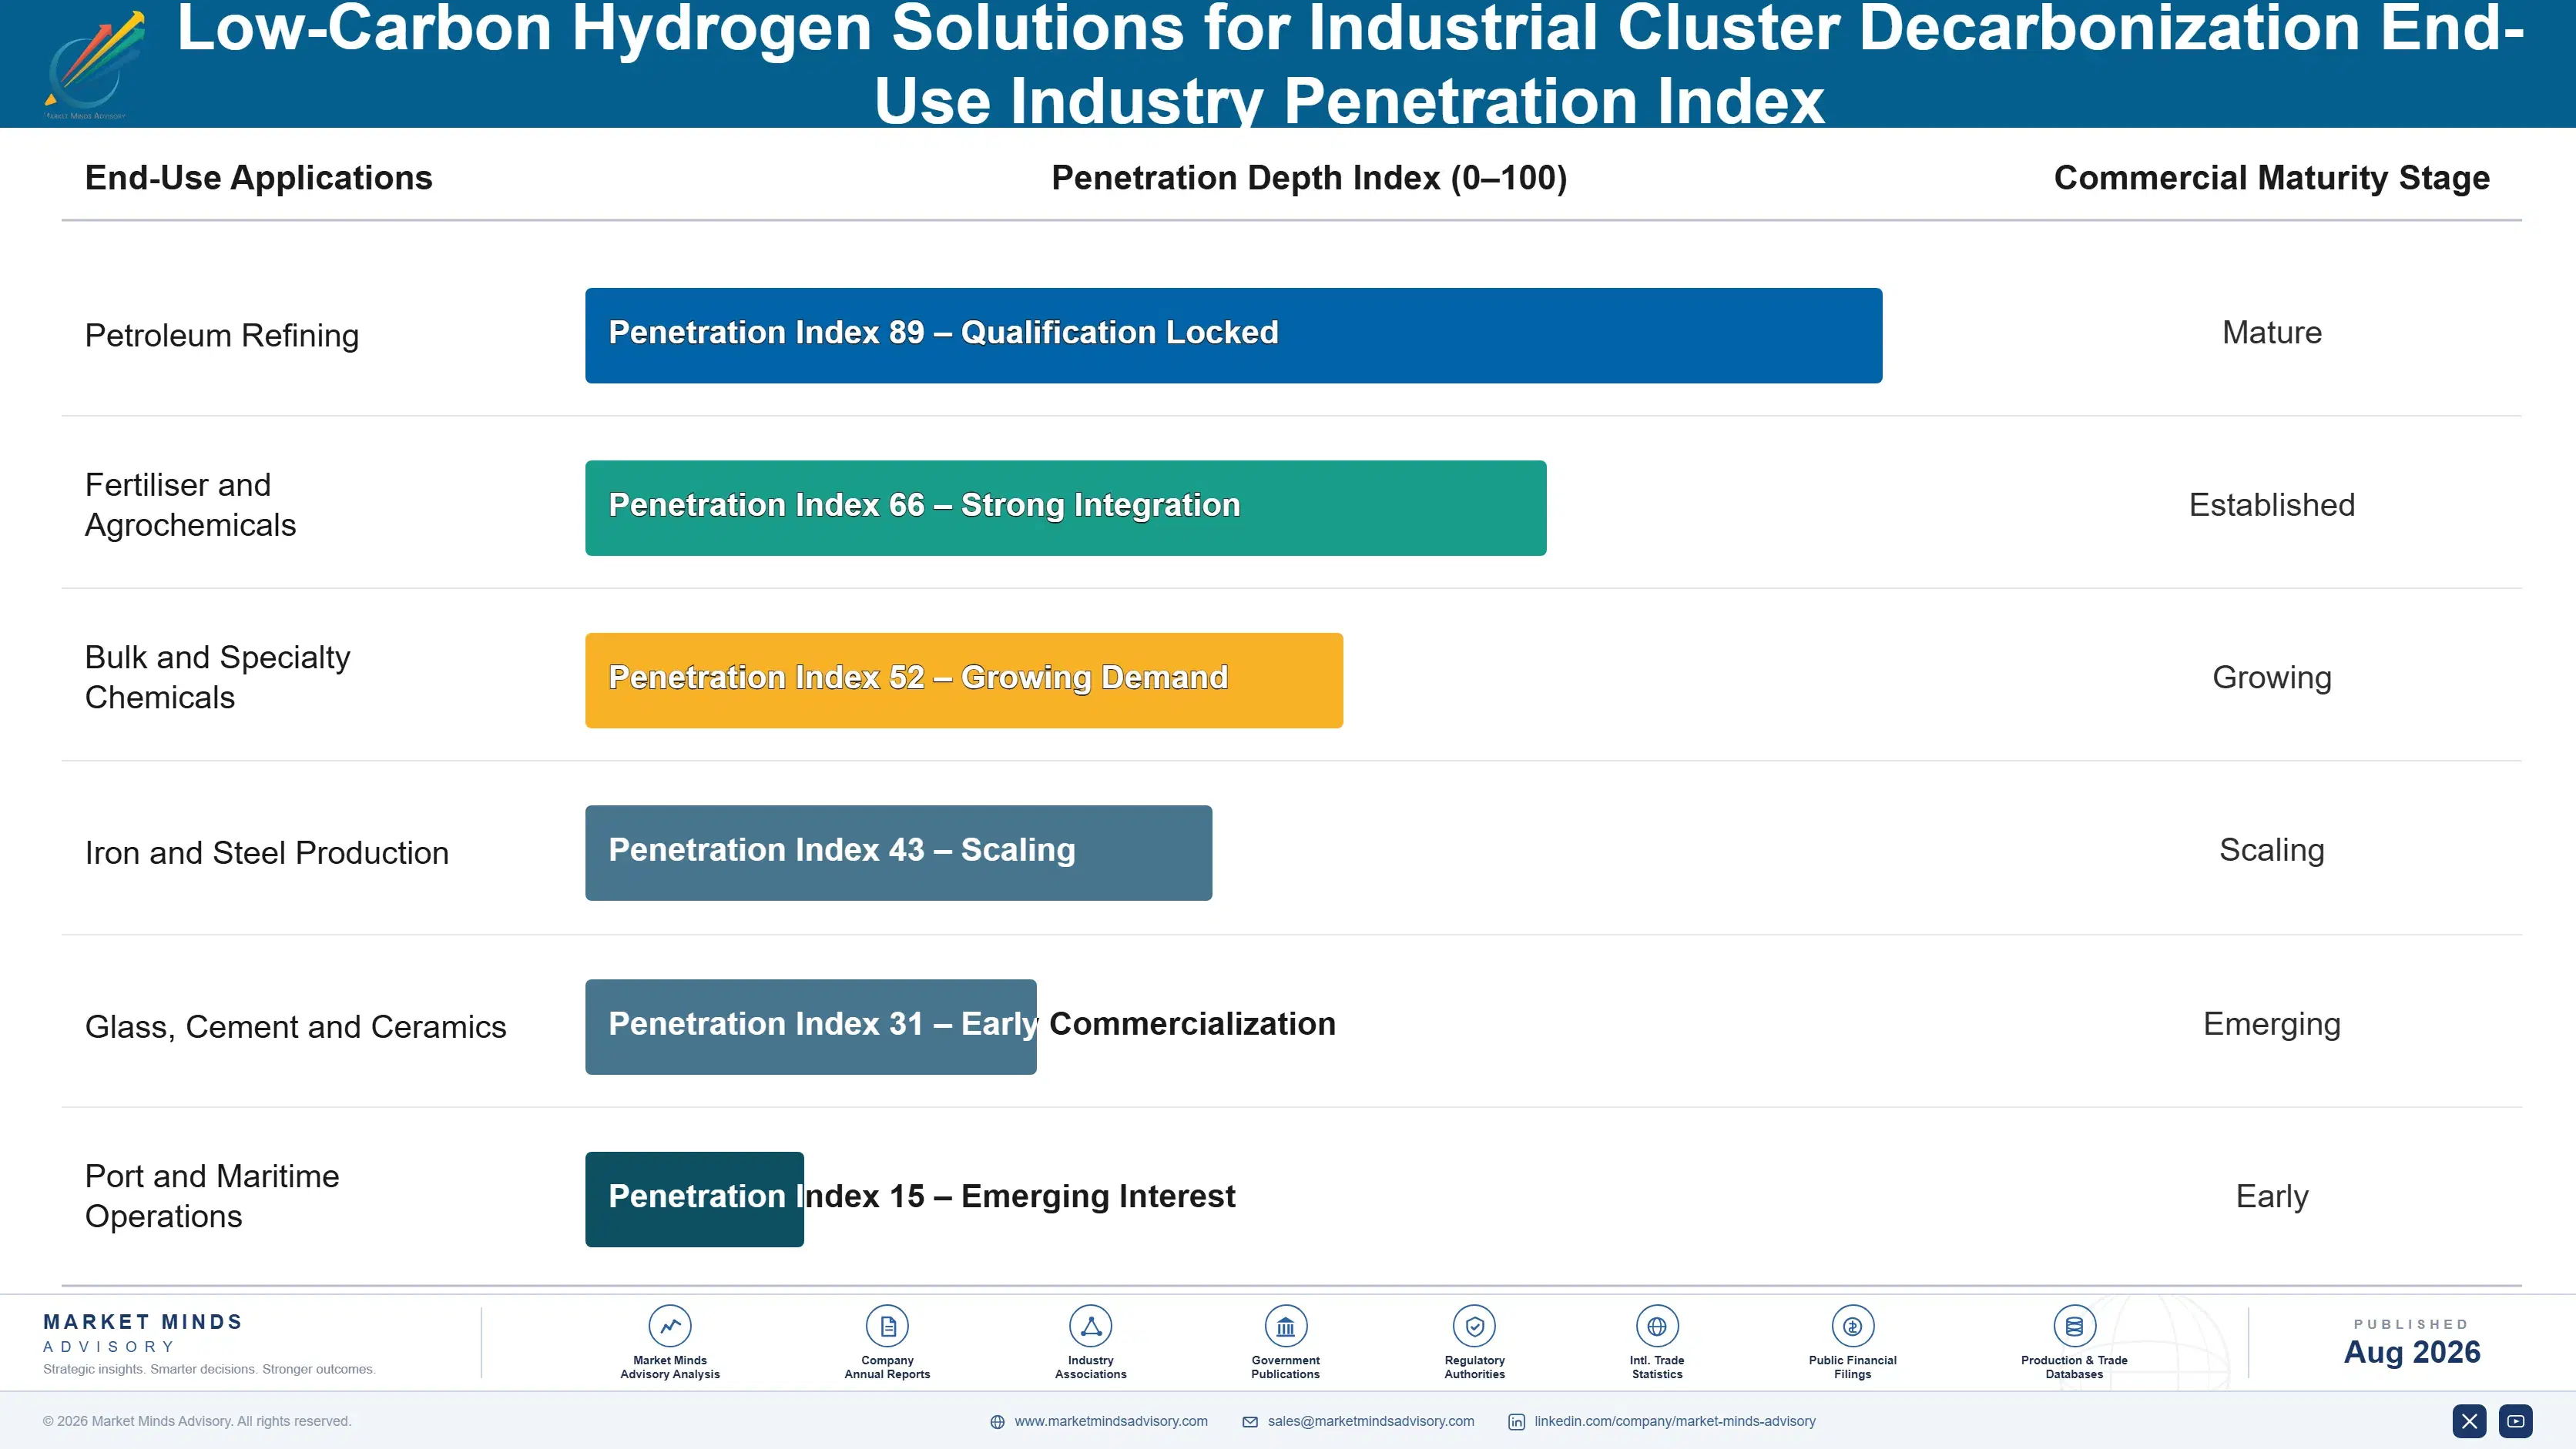Image resolution: width=2576 pixels, height=1449 pixels.
Task: Click the 2026 copyright notice text
Action: click(197, 1421)
